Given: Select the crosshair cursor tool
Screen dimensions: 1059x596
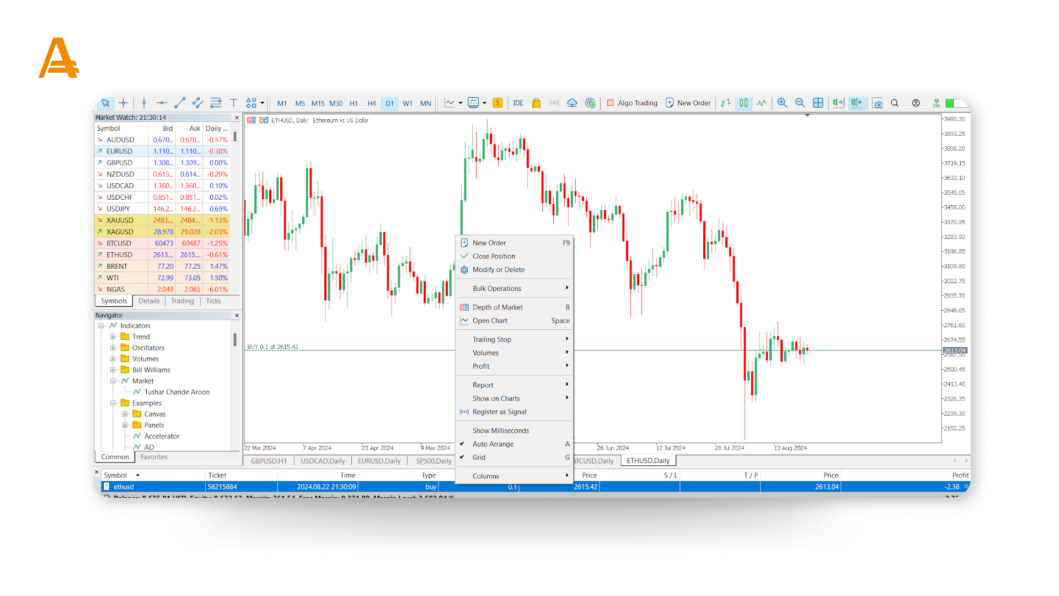Looking at the screenshot, I should (x=124, y=103).
